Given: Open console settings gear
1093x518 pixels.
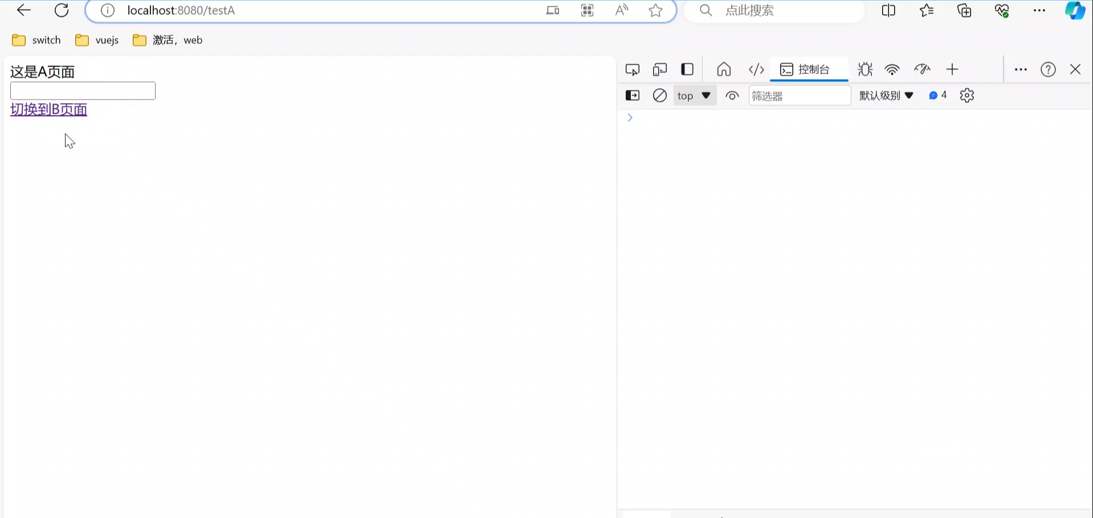Looking at the screenshot, I should pyautogui.click(x=966, y=96).
